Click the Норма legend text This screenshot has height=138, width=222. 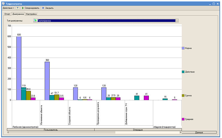[188, 48]
